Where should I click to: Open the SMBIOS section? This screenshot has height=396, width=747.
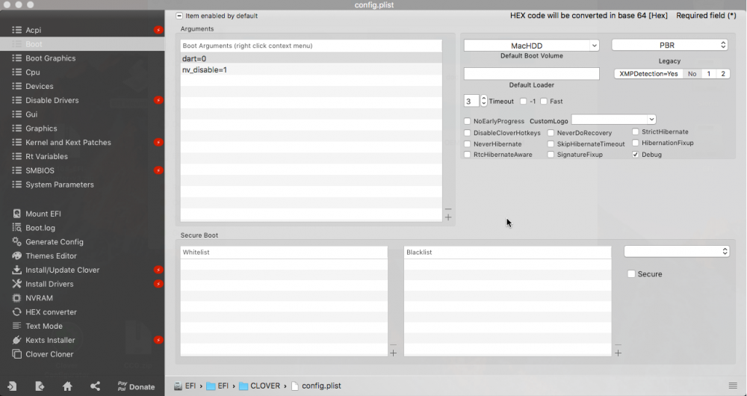tap(40, 170)
